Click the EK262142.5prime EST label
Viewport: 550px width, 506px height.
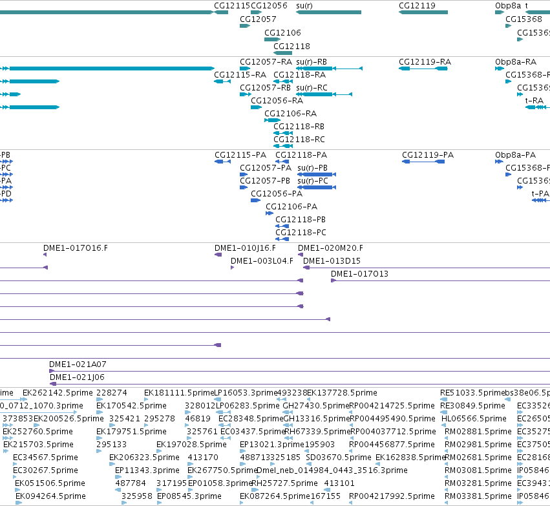pyautogui.click(x=58, y=393)
